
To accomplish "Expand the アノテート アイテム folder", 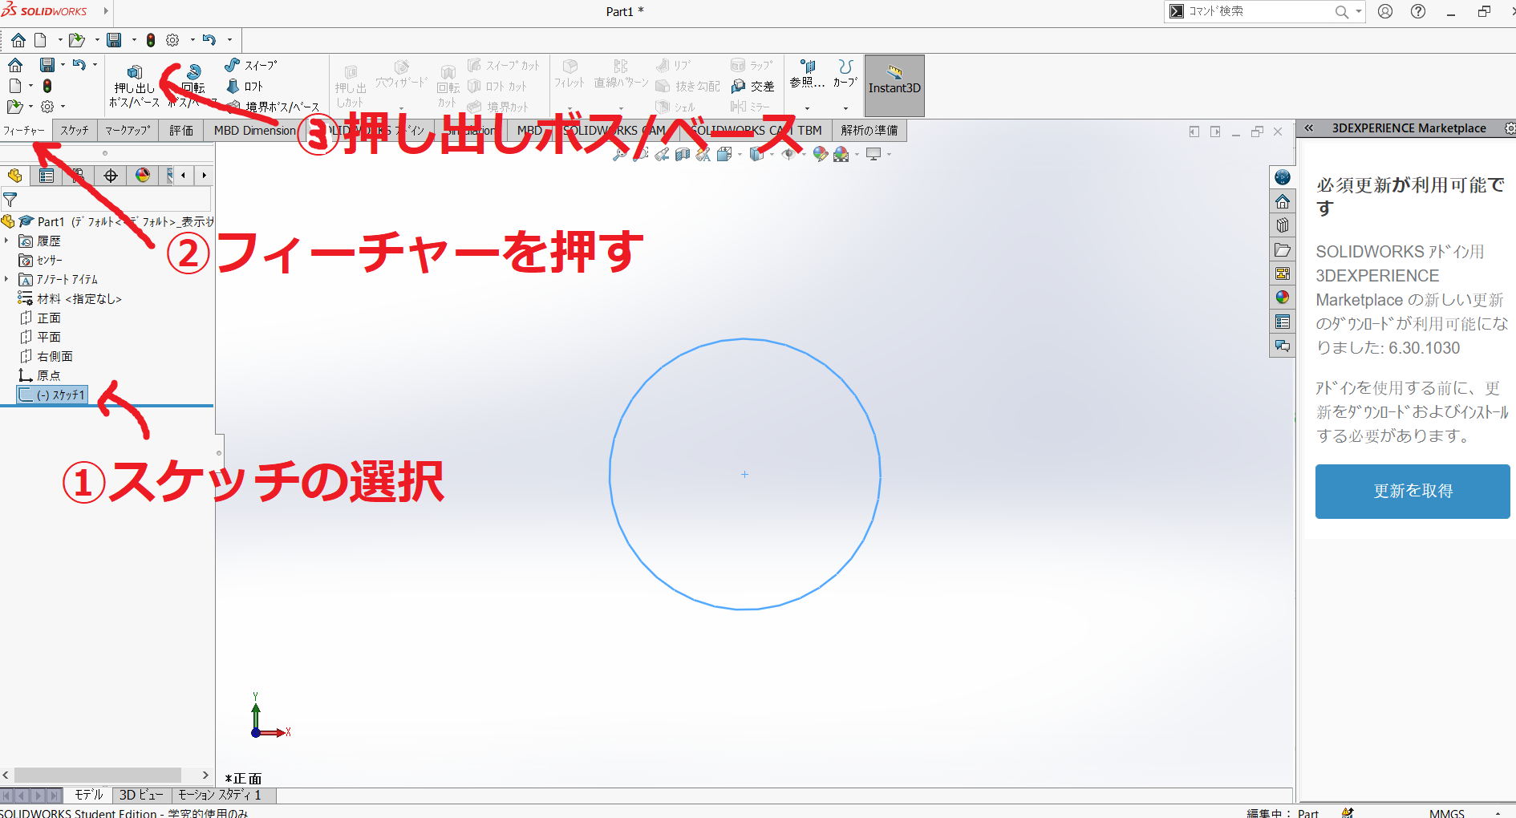I will pos(6,279).
